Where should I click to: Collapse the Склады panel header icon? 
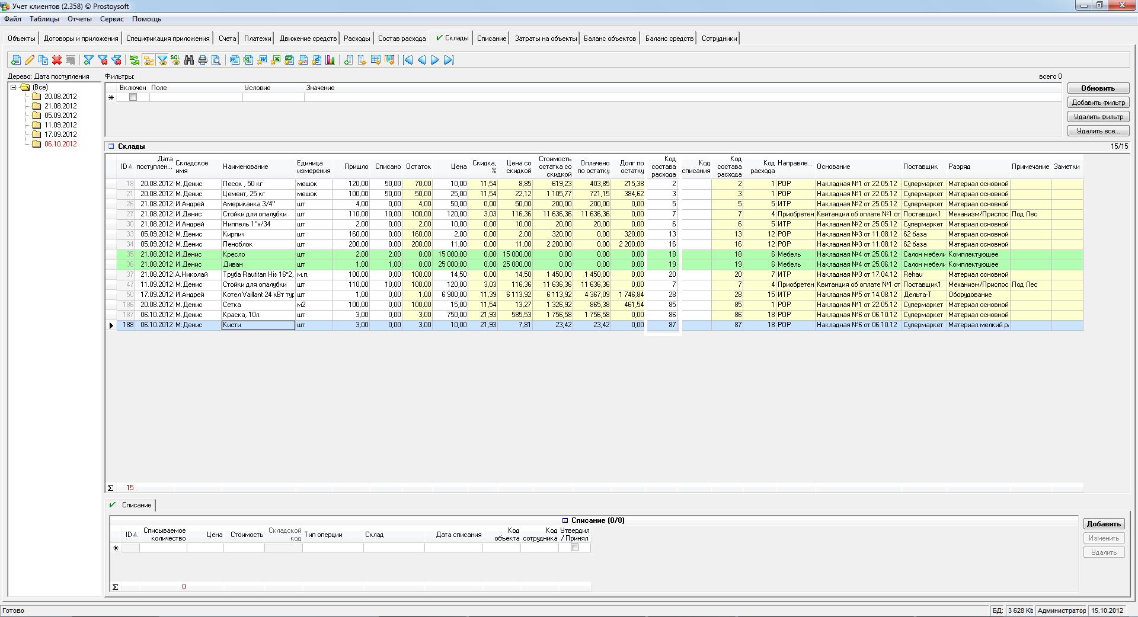[111, 146]
